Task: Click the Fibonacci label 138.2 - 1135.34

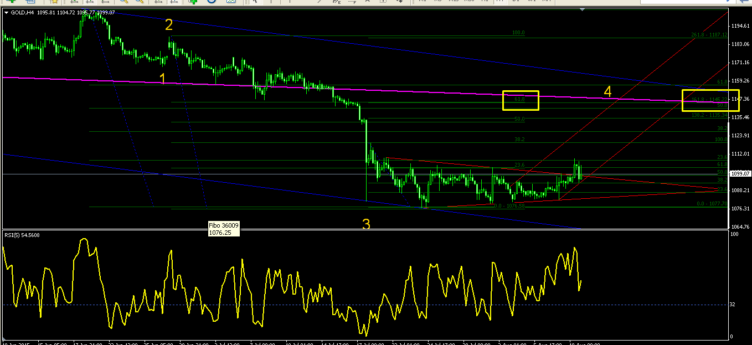Action: (x=709, y=115)
